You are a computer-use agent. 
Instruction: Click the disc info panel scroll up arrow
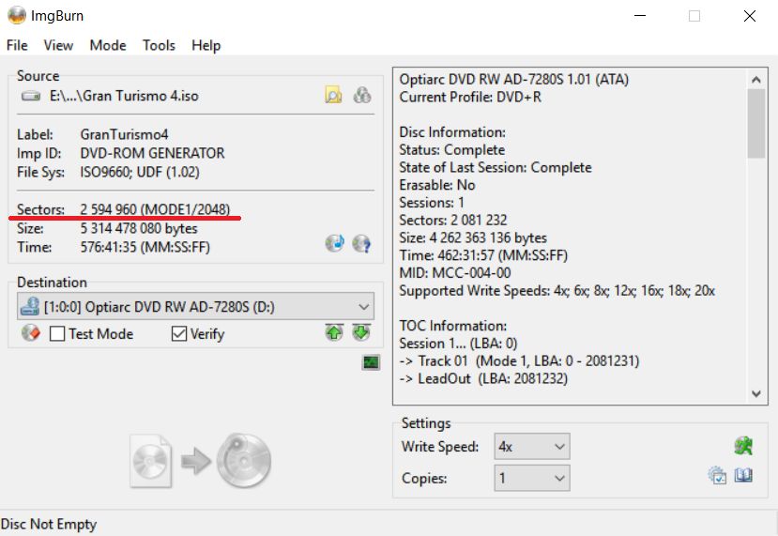click(756, 80)
